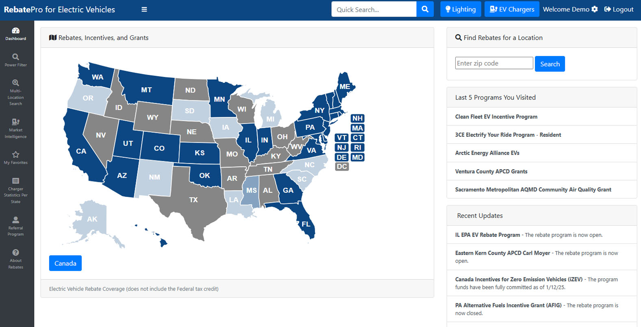This screenshot has height=327, width=641.
Task: Click the Search button for zip code
Action: click(550, 64)
